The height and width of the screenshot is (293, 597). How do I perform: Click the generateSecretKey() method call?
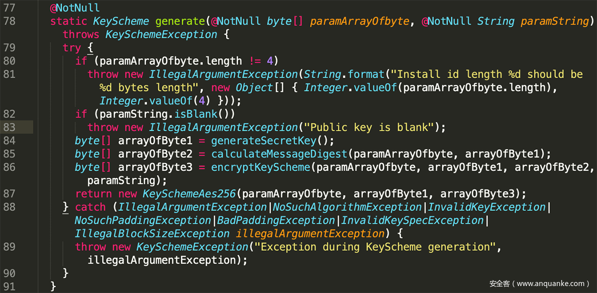pyautogui.click(x=273, y=141)
